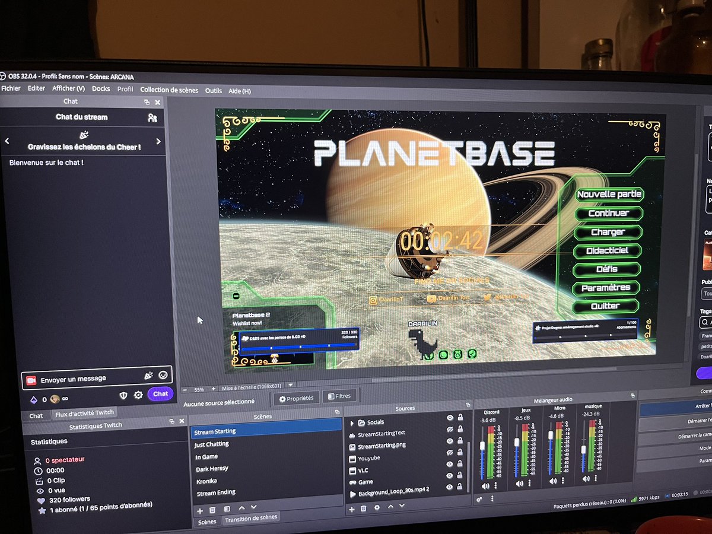Hide the StreamStarting.png source
Viewport: 712px width, 534px height.
click(450, 441)
